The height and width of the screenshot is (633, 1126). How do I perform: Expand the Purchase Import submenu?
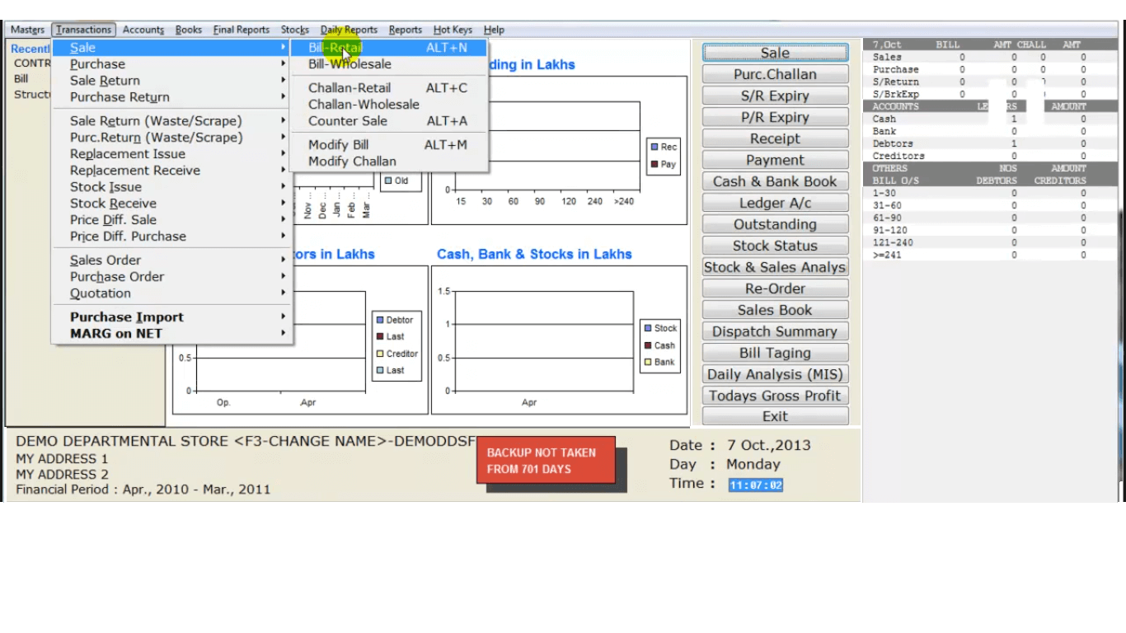coord(172,317)
